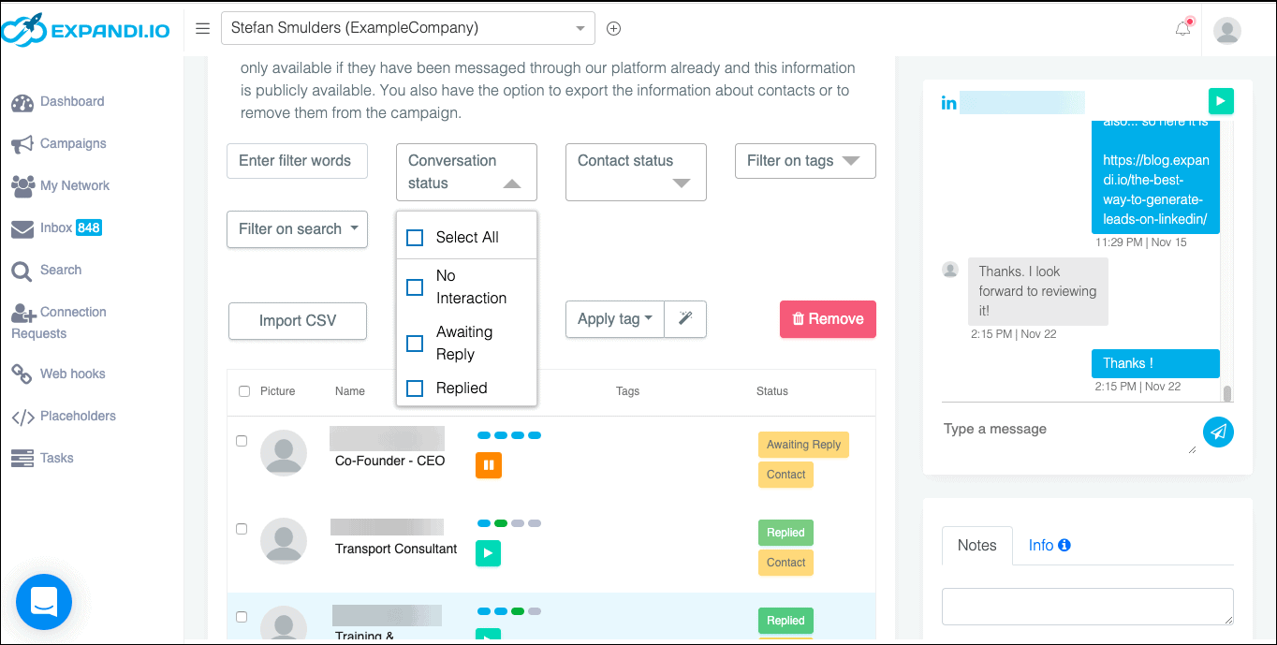Select the Transport Consultant row checkbox
Screen dimensions: 1277x645
click(242, 529)
